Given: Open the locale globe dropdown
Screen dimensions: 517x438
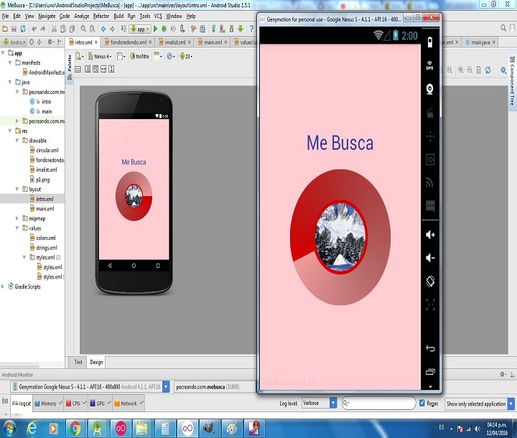Looking at the screenshot, I should 170,57.
